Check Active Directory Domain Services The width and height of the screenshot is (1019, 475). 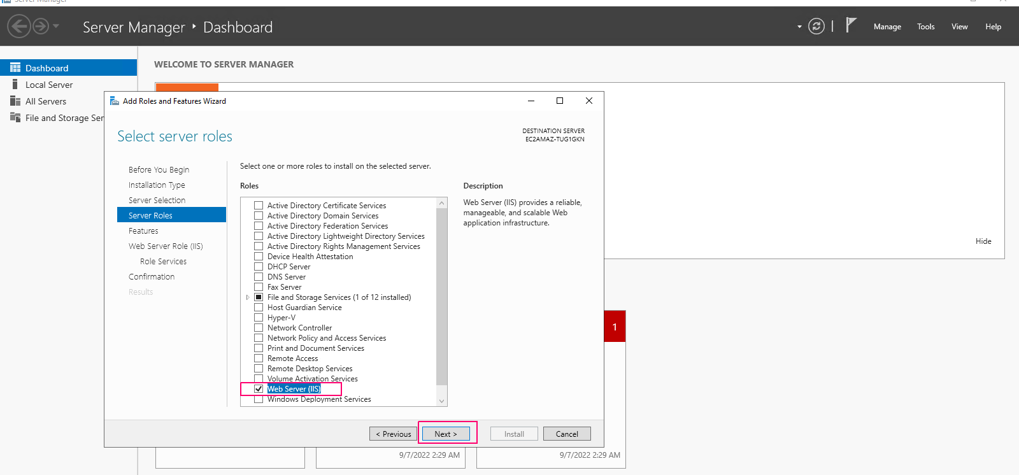pyautogui.click(x=259, y=216)
